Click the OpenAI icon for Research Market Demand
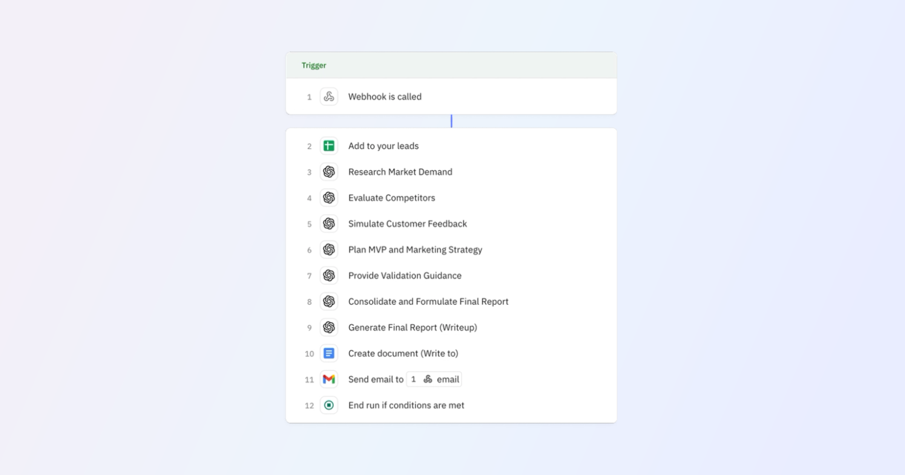 point(328,172)
